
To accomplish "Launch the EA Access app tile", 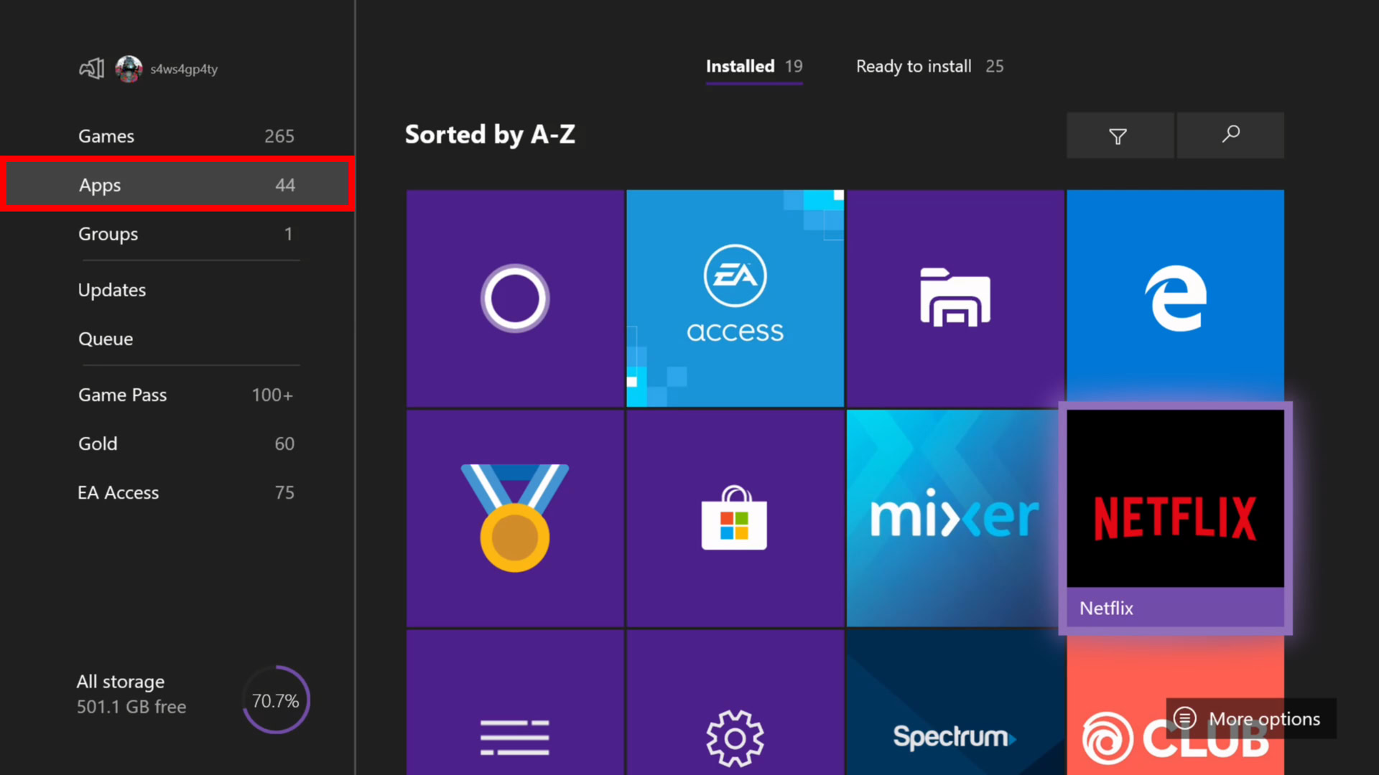I will click(x=735, y=298).
